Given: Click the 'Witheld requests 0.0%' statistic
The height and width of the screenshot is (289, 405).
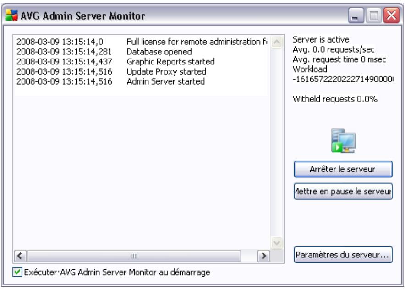Looking at the screenshot, I should pyautogui.click(x=335, y=99).
